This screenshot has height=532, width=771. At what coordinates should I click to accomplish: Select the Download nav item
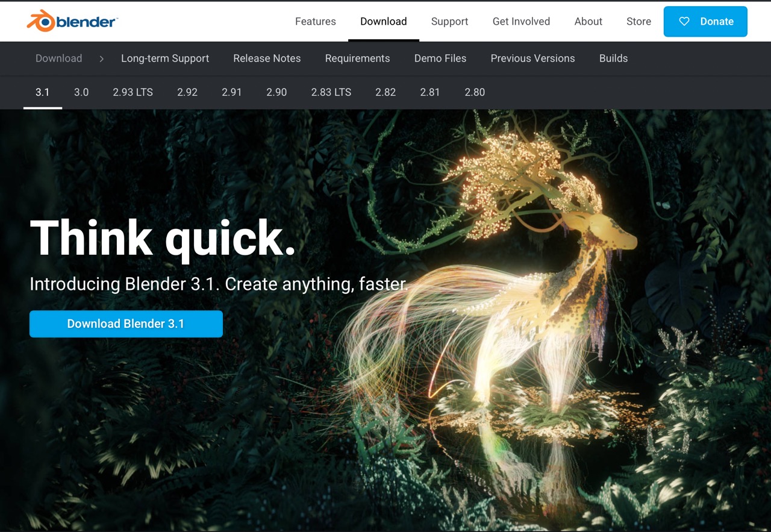click(x=384, y=21)
